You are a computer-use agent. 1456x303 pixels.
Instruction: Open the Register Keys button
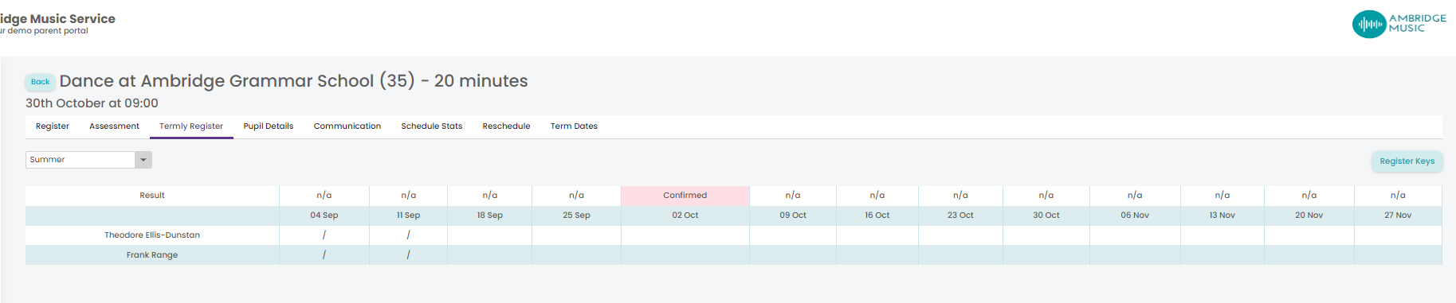1407,161
